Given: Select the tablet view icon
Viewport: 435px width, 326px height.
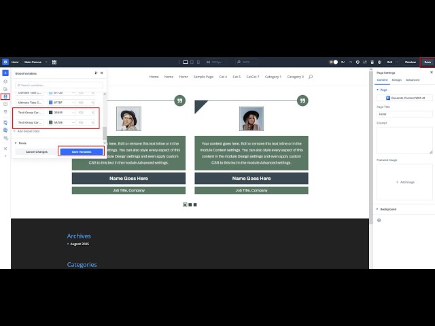Looking at the screenshot, I should pyautogui.click(x=192, y=62).
